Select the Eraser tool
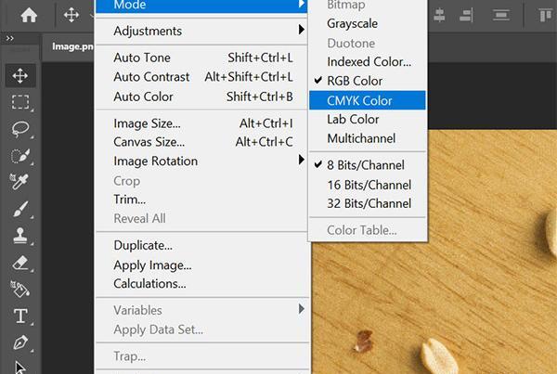This screenshot has width=557, height=374. (x=20, y=263)
